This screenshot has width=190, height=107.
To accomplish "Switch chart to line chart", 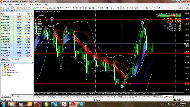I will click(81, 8).
